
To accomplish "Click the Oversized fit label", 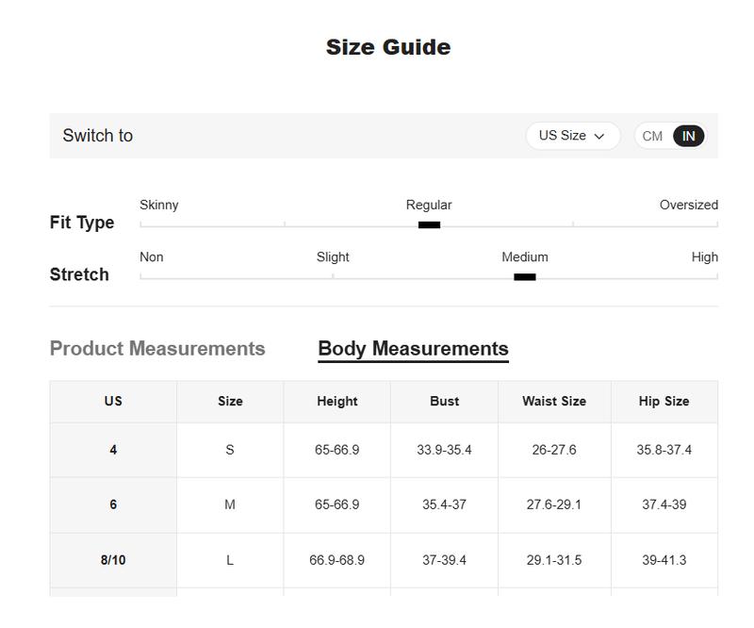I will 689,205.
